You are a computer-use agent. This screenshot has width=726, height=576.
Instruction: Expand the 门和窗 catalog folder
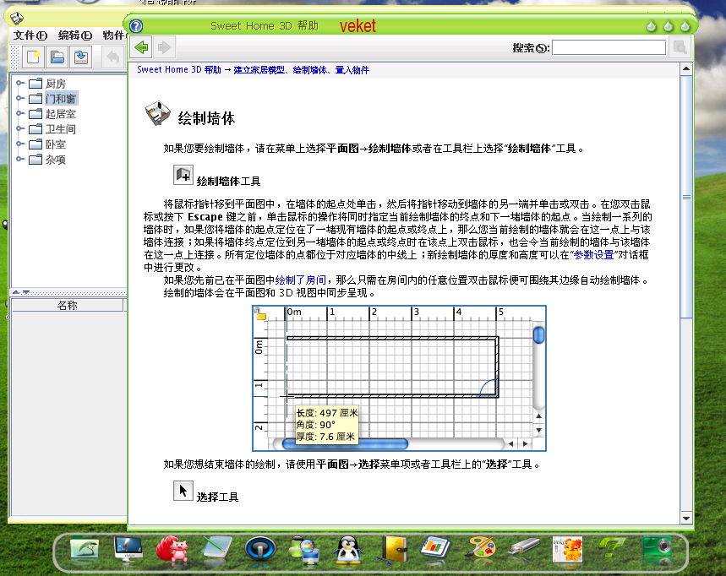[19, 99]
